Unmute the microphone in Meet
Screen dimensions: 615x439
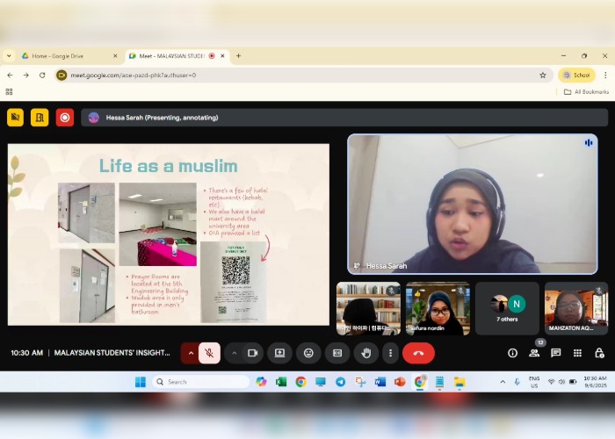click(x=210, y=353)
